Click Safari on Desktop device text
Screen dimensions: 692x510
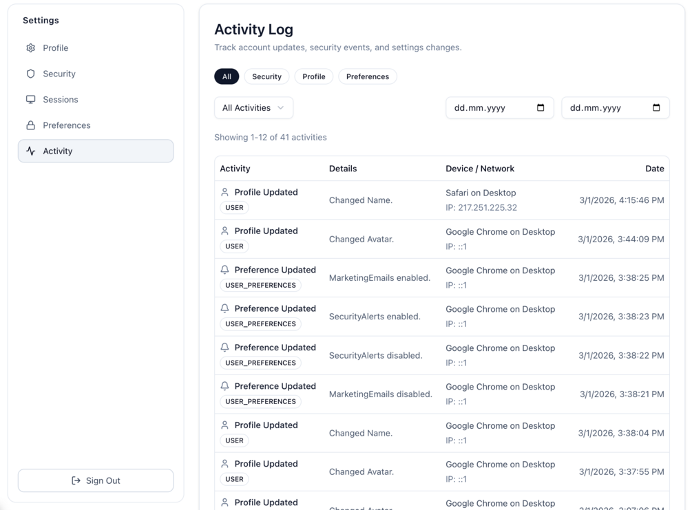(481, 193)
